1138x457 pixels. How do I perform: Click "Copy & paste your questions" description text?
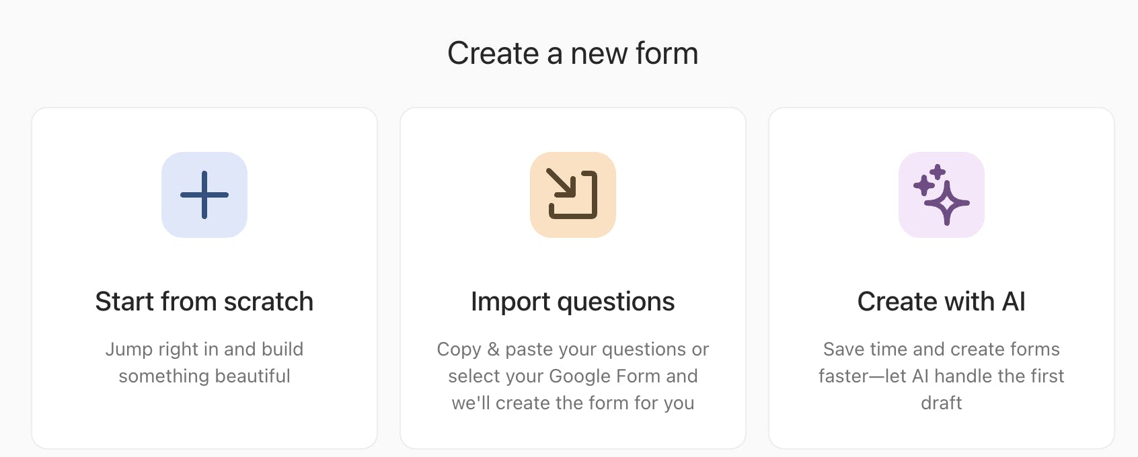tap(573, 349)
